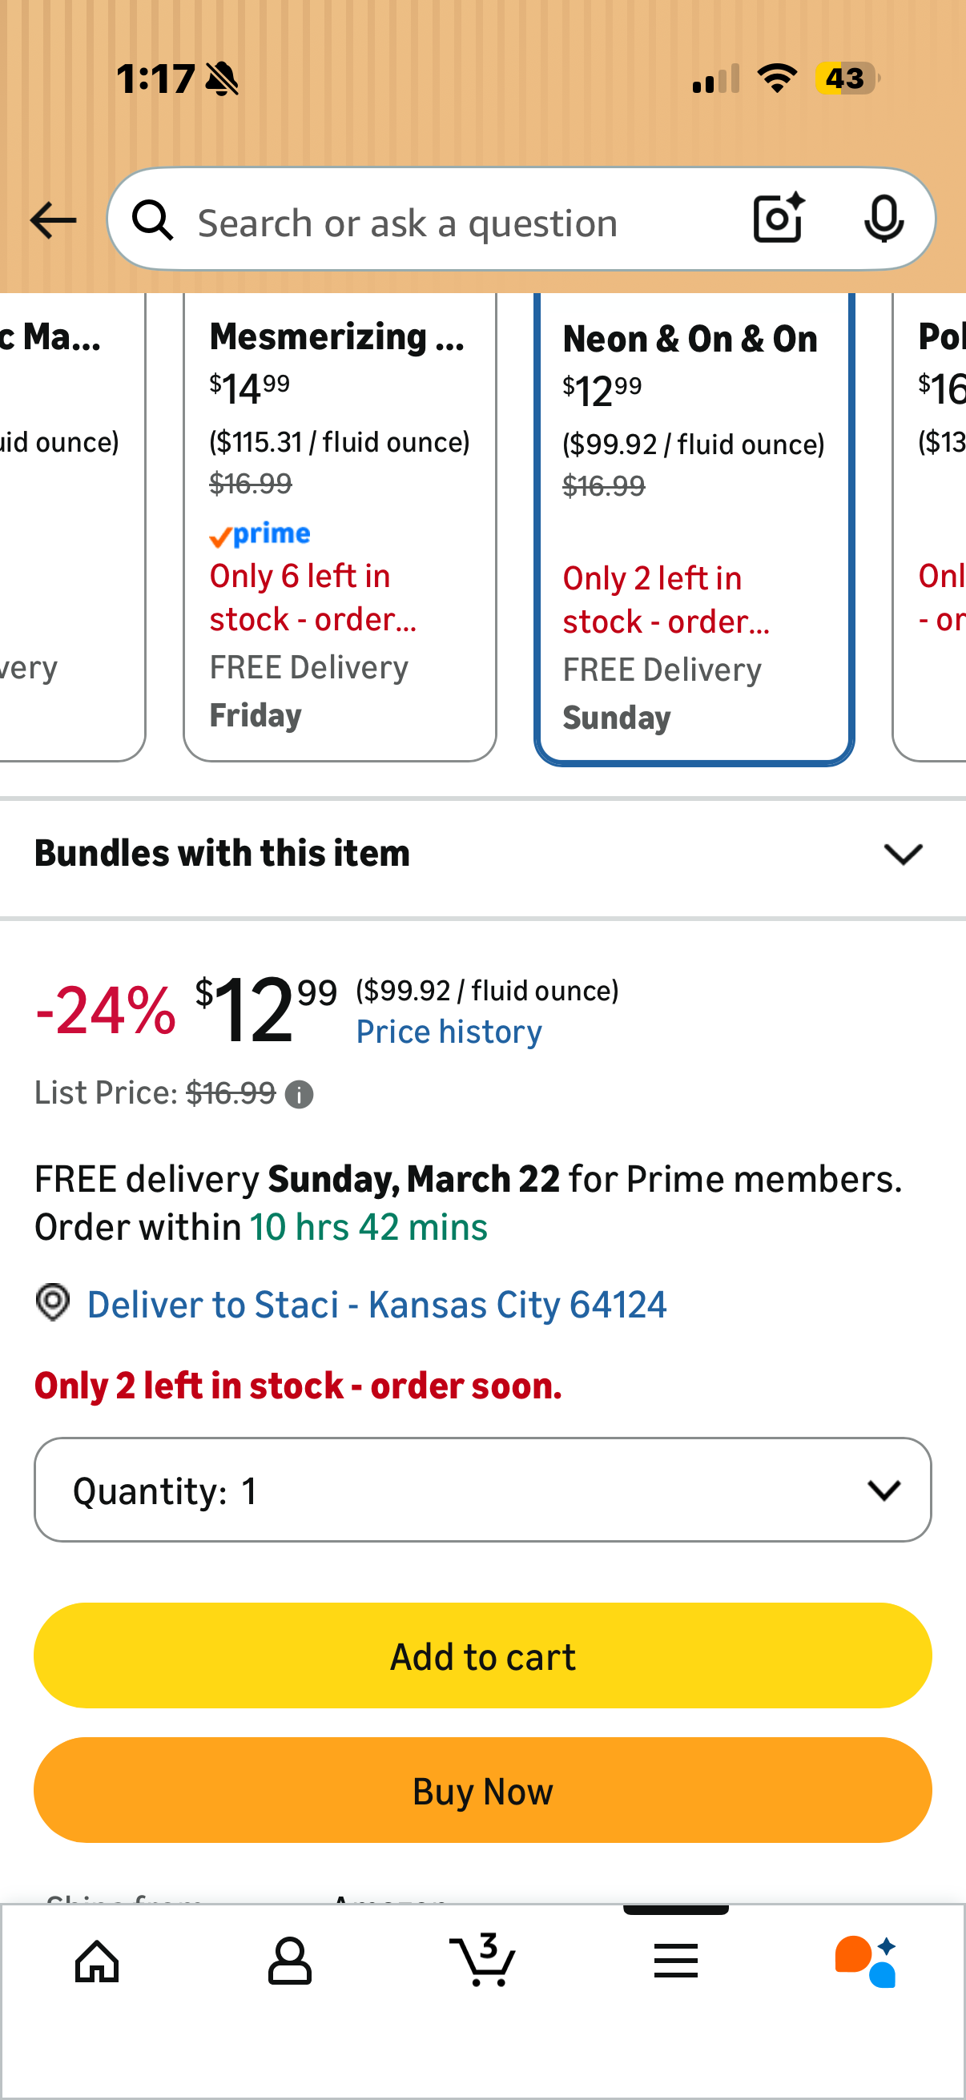Open the Quantity dropdown
Viewport: 966px width, 2100px height.
point(482,1490)
